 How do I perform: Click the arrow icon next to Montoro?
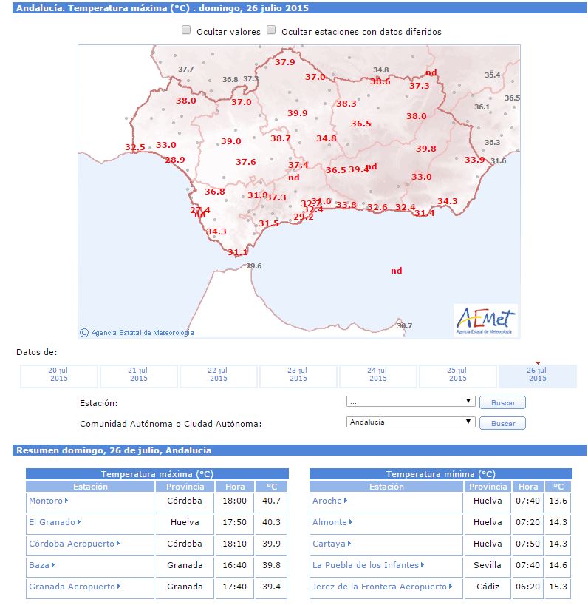click(66, 501)
